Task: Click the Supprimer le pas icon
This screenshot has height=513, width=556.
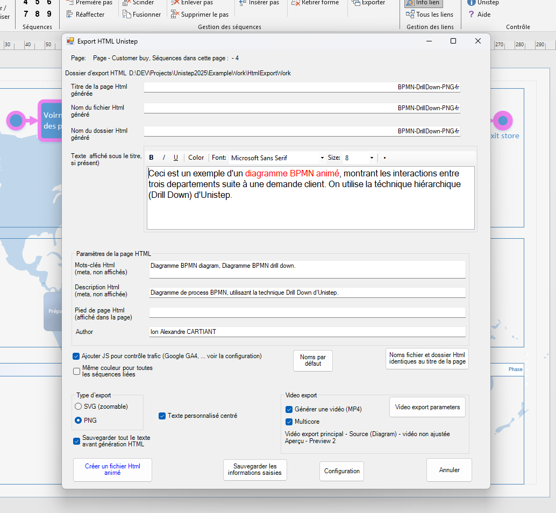Action: pyautogui.click(x=175, y=15)
